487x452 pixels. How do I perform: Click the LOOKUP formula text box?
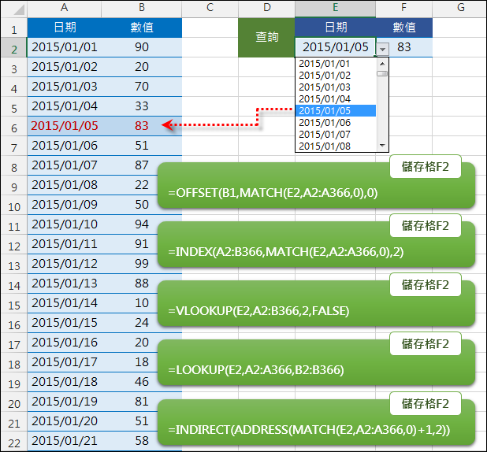[316, 362]
